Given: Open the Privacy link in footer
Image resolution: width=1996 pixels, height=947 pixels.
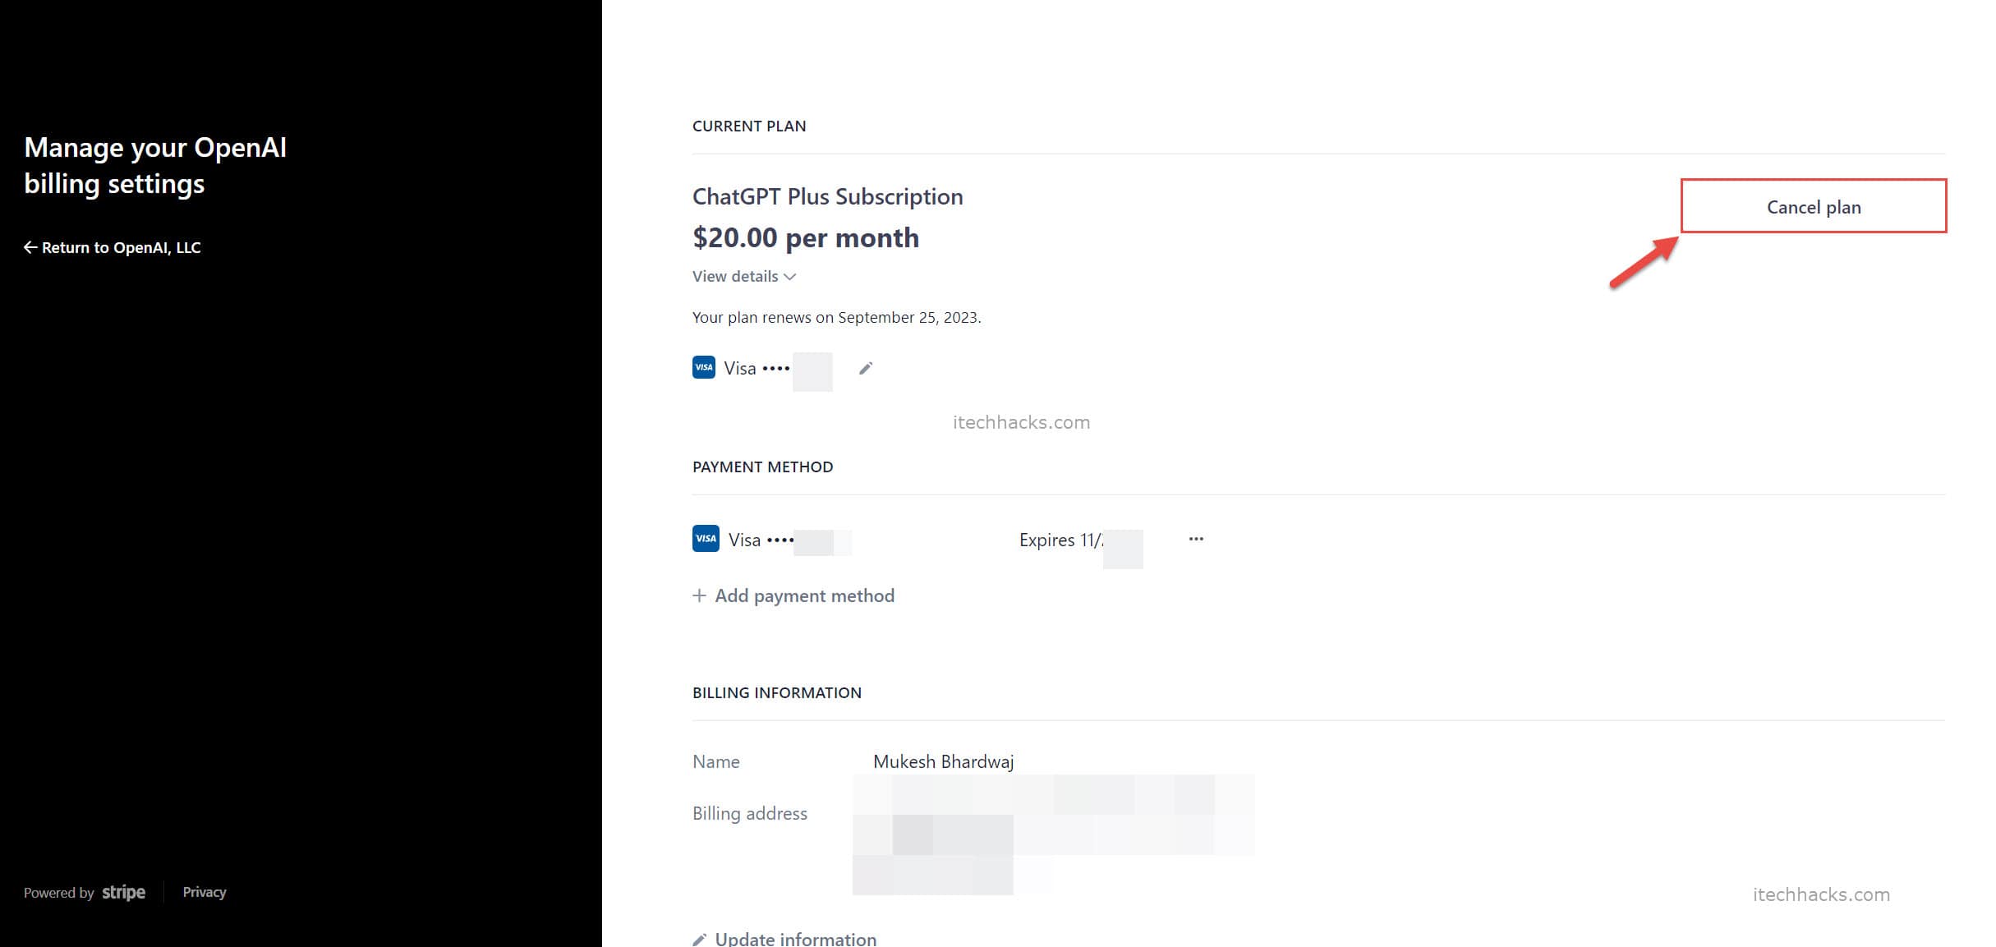Looking at the screenshot, I should click(x=205, y=892).
